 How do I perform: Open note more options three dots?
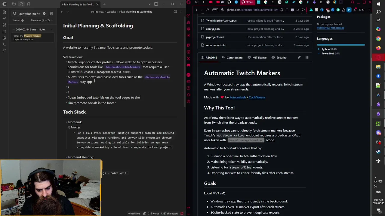pyautogui.click(x=181, y=12)
